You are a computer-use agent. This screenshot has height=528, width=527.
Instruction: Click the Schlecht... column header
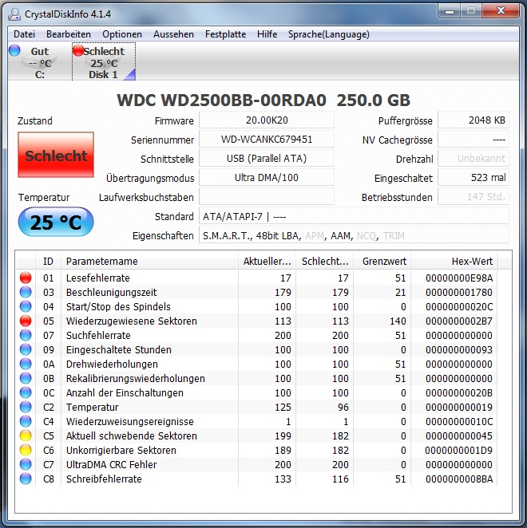[325, 262]
